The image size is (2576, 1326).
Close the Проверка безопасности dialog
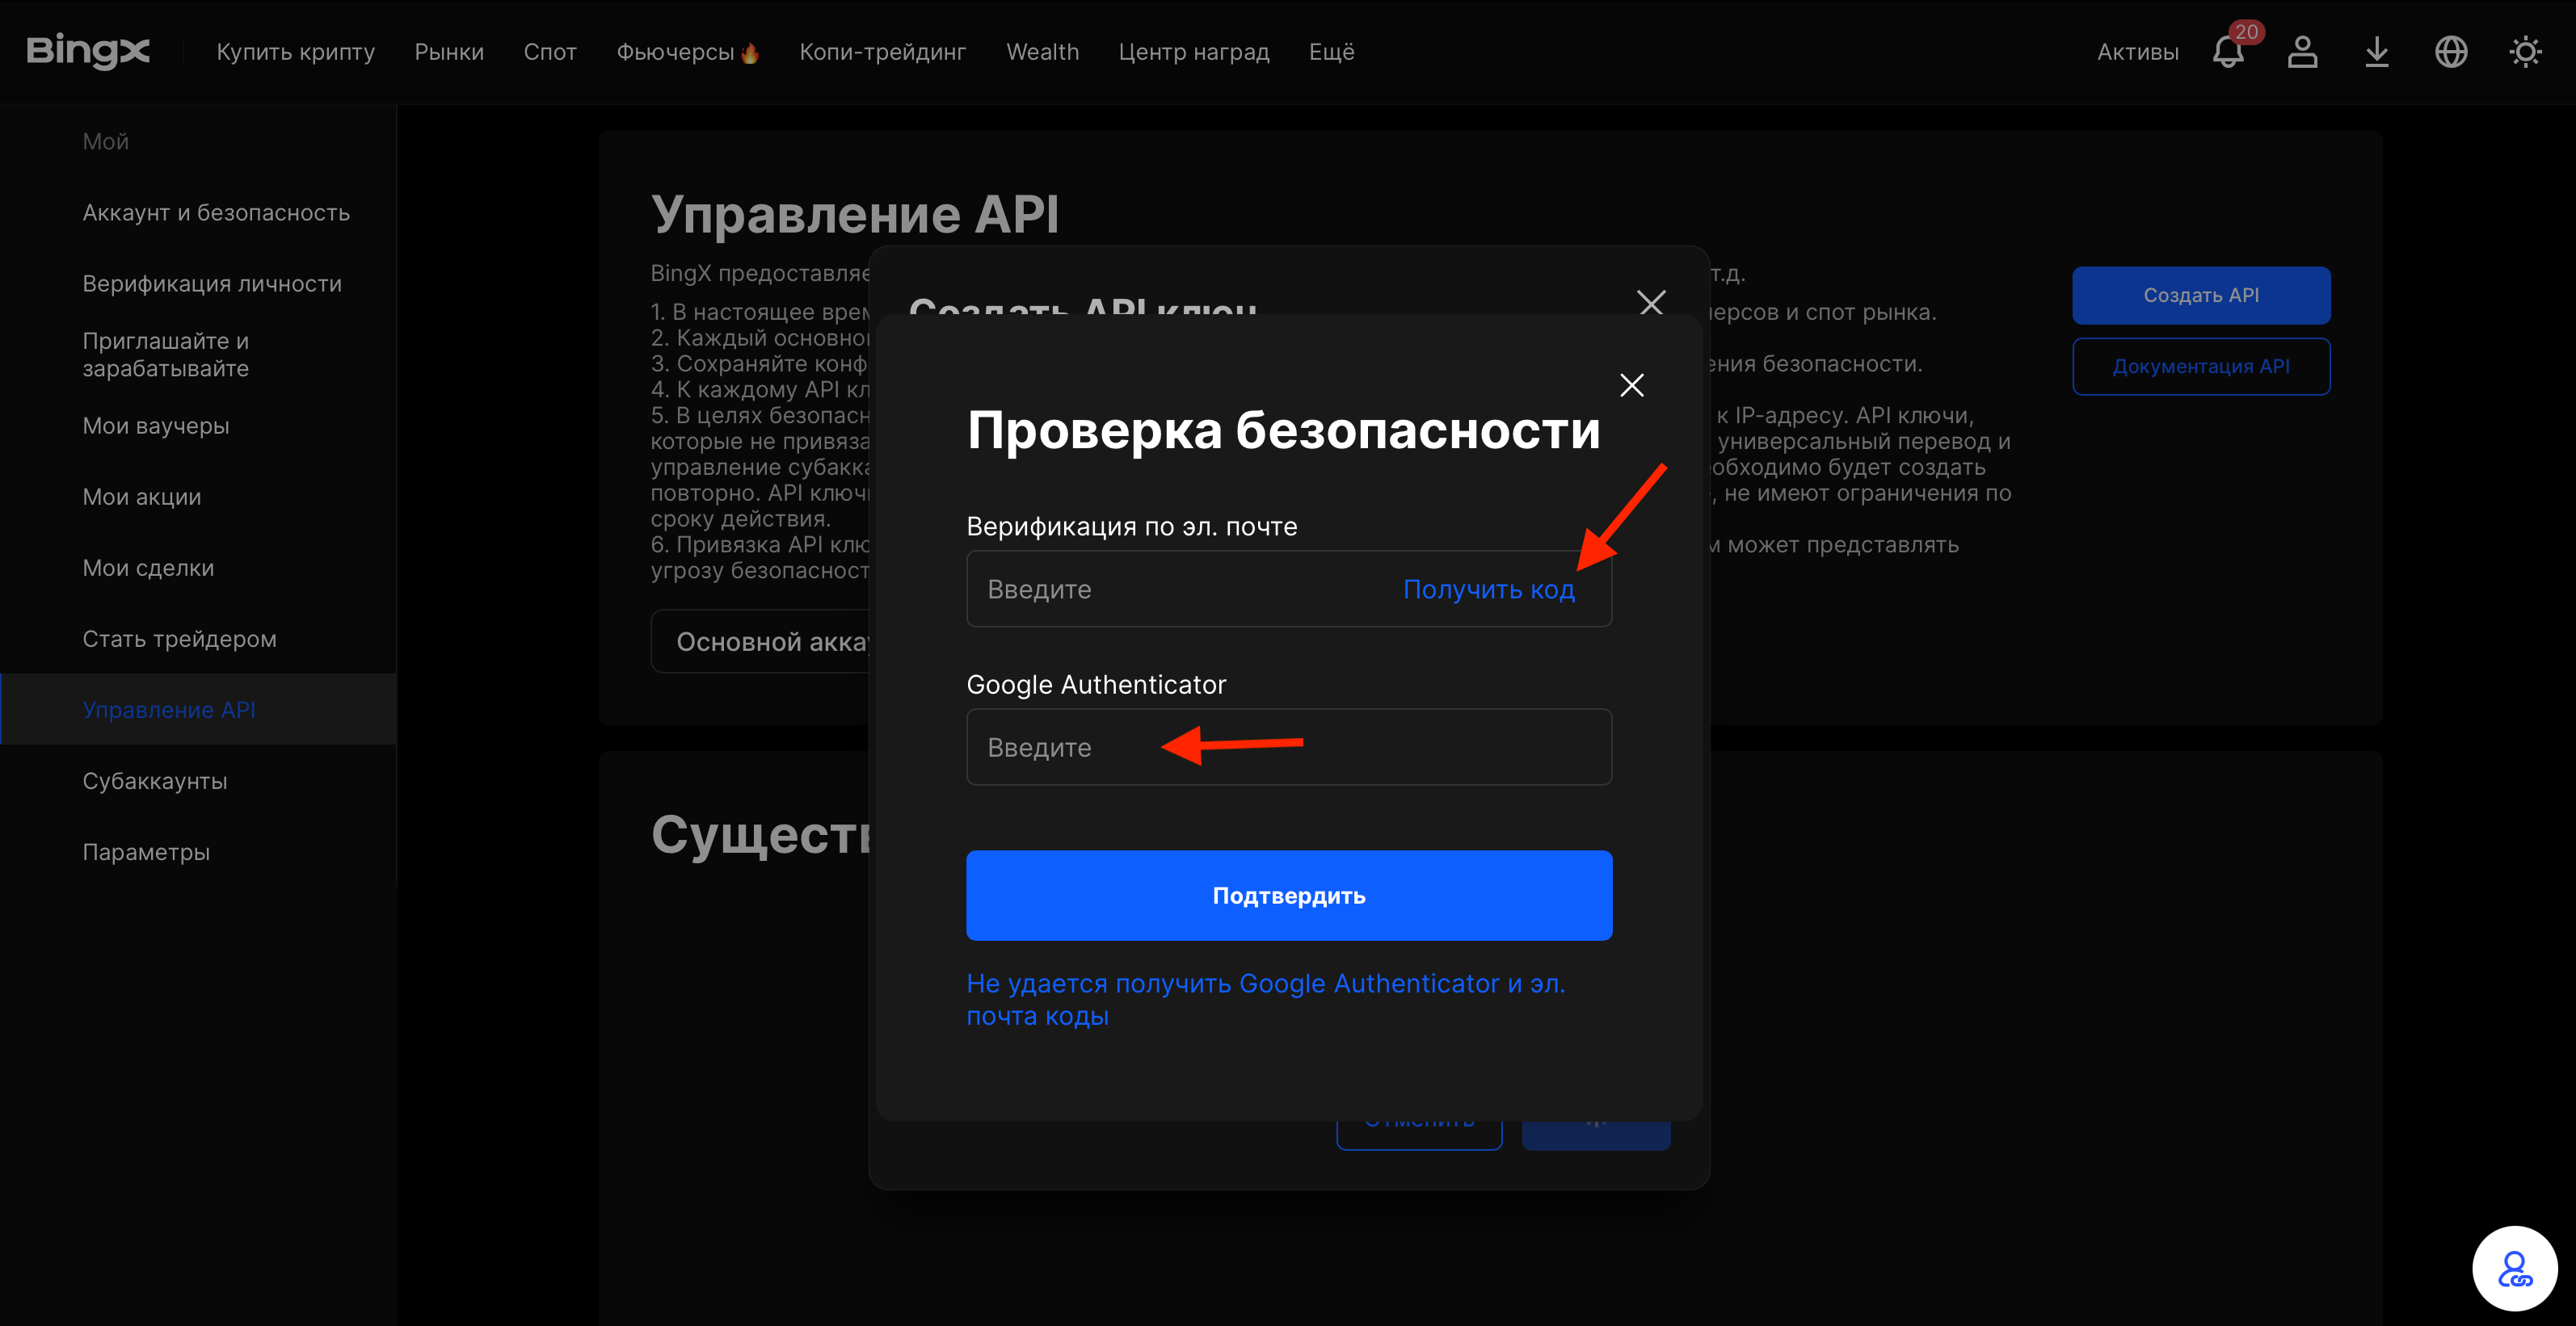[x=1632, y=384]
